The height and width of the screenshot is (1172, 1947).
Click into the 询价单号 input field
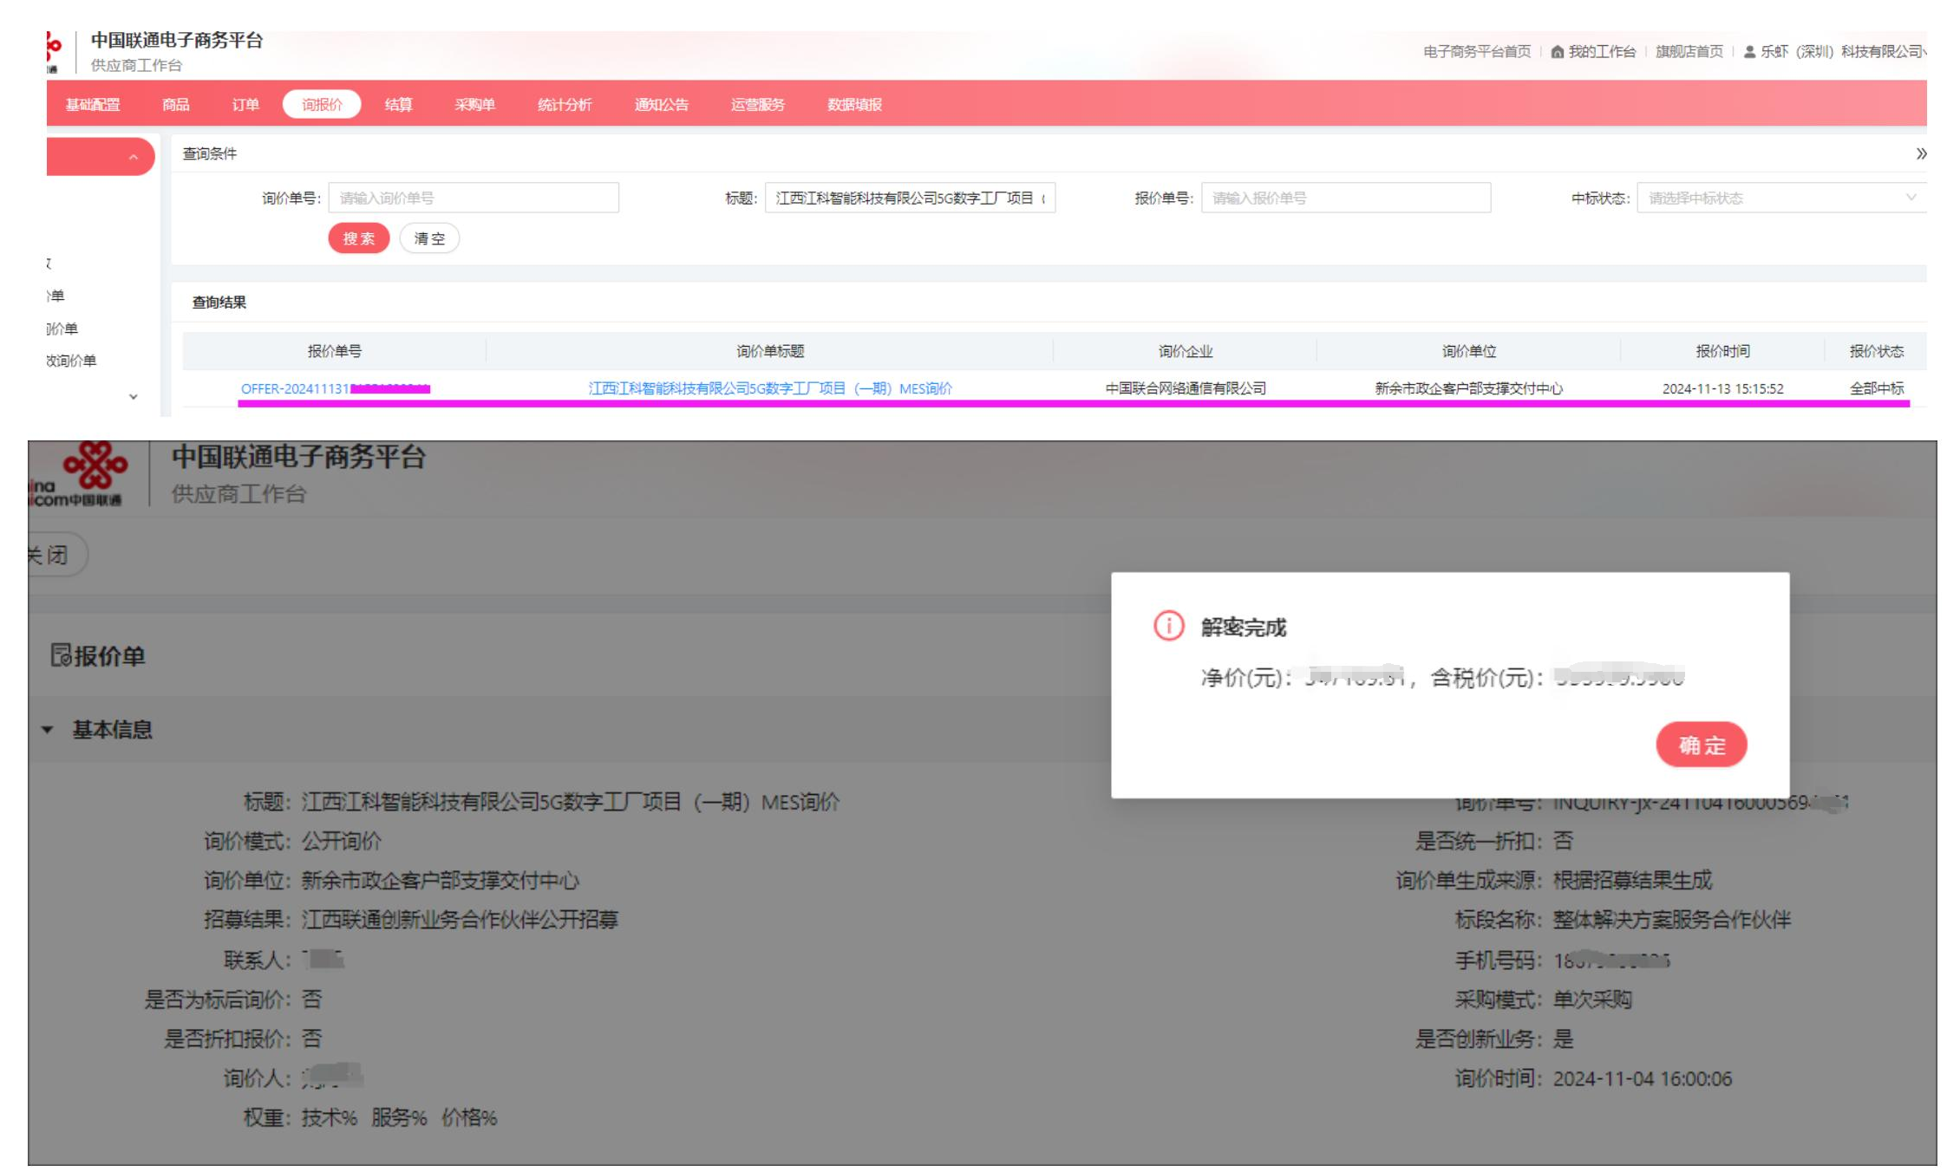[474, 198]
